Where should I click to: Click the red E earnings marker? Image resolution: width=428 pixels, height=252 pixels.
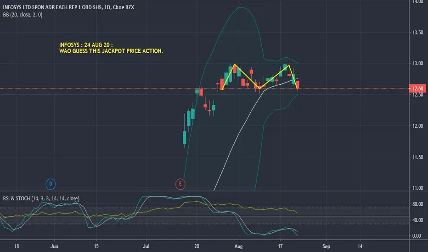pos(180,184)
